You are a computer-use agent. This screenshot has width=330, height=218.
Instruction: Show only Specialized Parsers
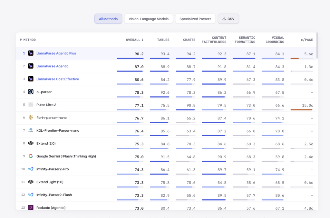click(x=195, y=19)
